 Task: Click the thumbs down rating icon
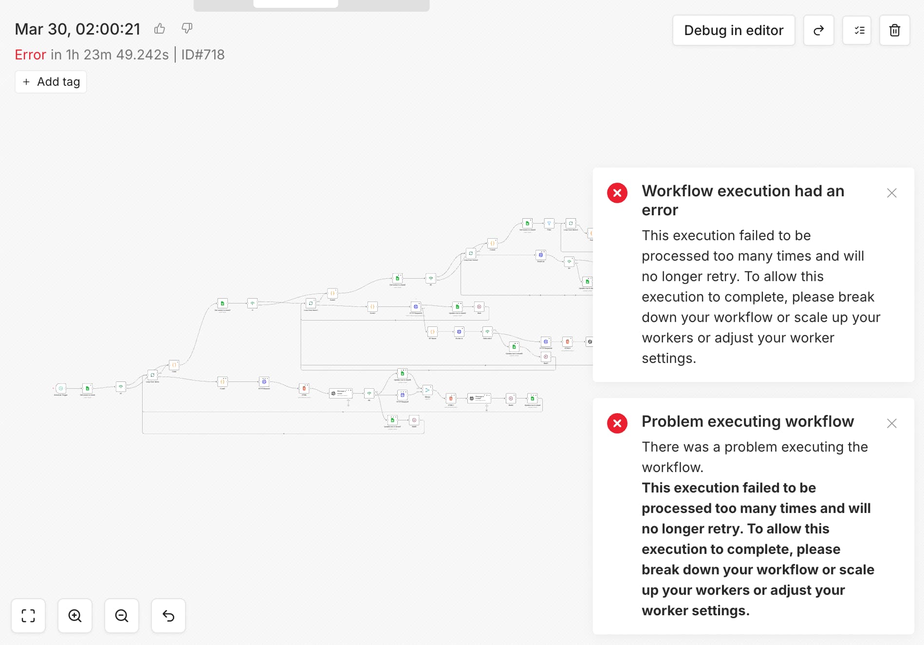point(187,28)
